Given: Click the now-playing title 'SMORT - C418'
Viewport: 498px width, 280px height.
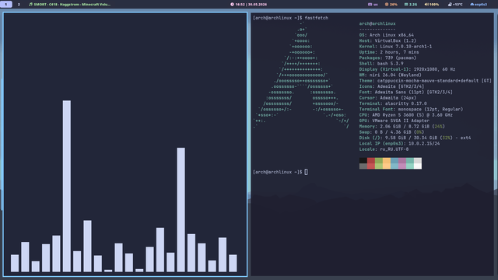Looking at the screenshot, I should (45, 5).
